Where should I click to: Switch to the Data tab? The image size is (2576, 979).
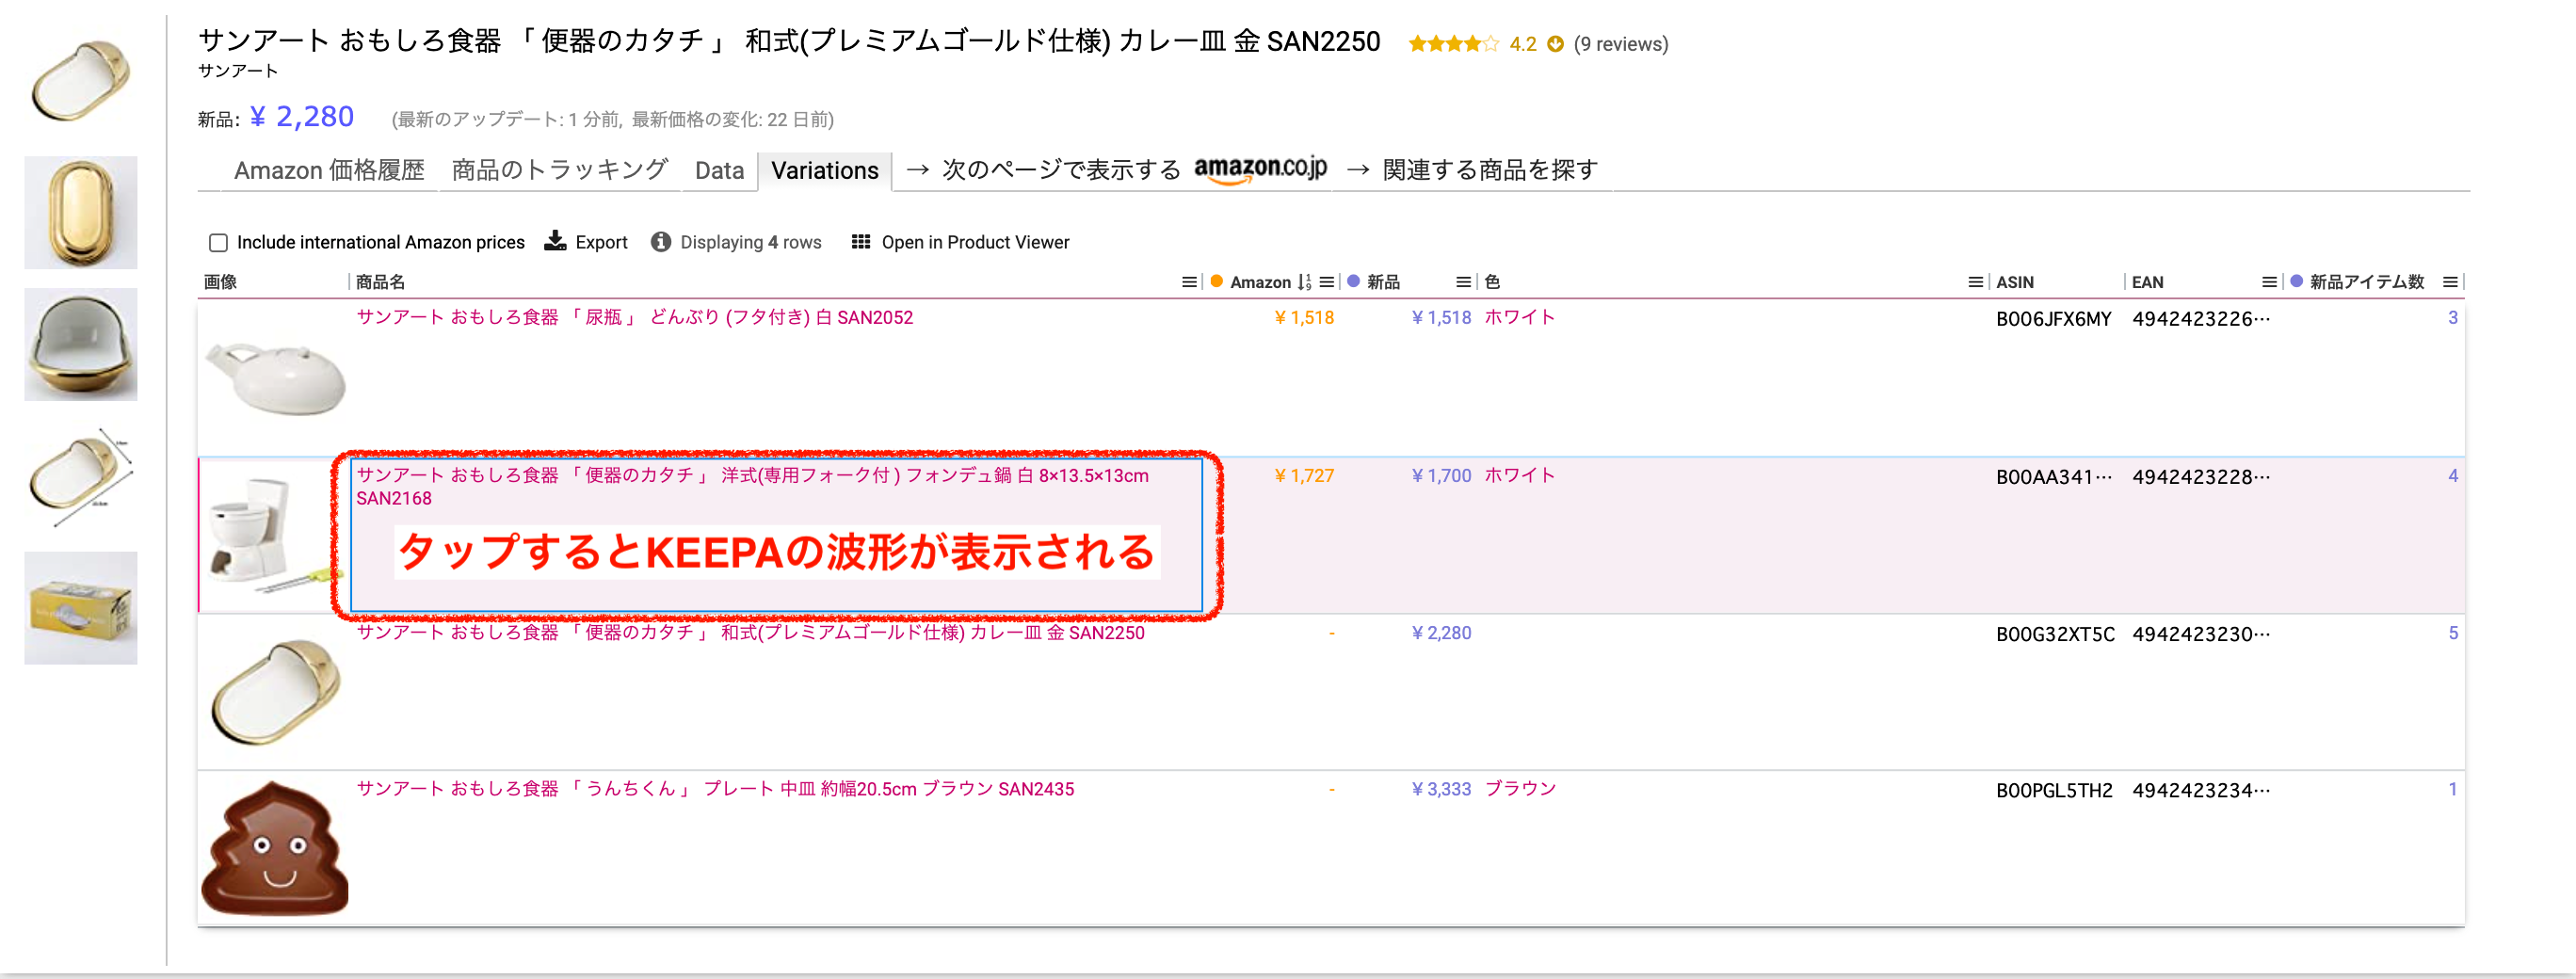pos(719,170)
